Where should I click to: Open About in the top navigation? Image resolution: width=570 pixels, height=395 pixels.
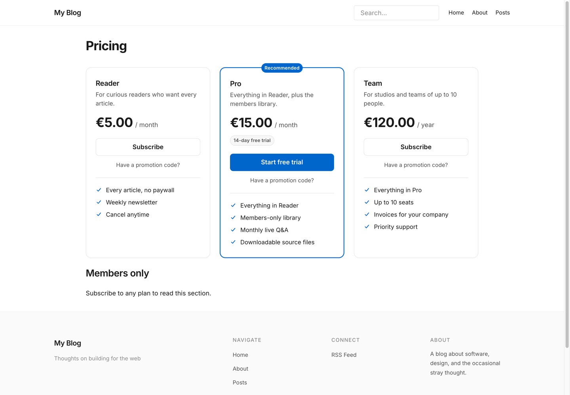[x=480, y=13]
